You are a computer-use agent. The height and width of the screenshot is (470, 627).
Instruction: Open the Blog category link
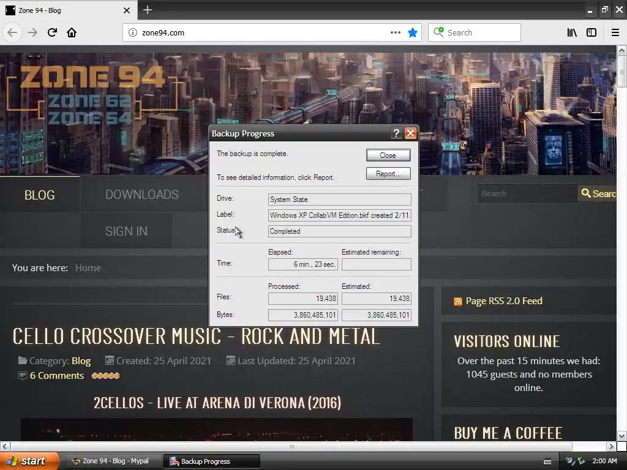[x=81, y=361]
